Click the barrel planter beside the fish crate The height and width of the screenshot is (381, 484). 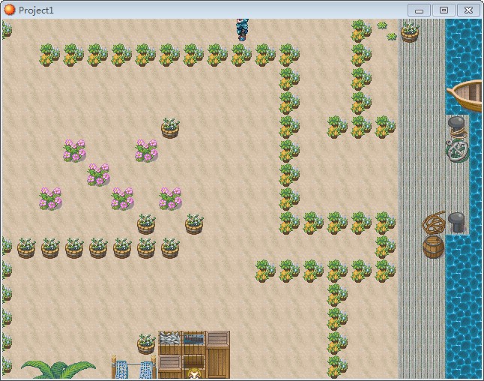click(146, 344)
